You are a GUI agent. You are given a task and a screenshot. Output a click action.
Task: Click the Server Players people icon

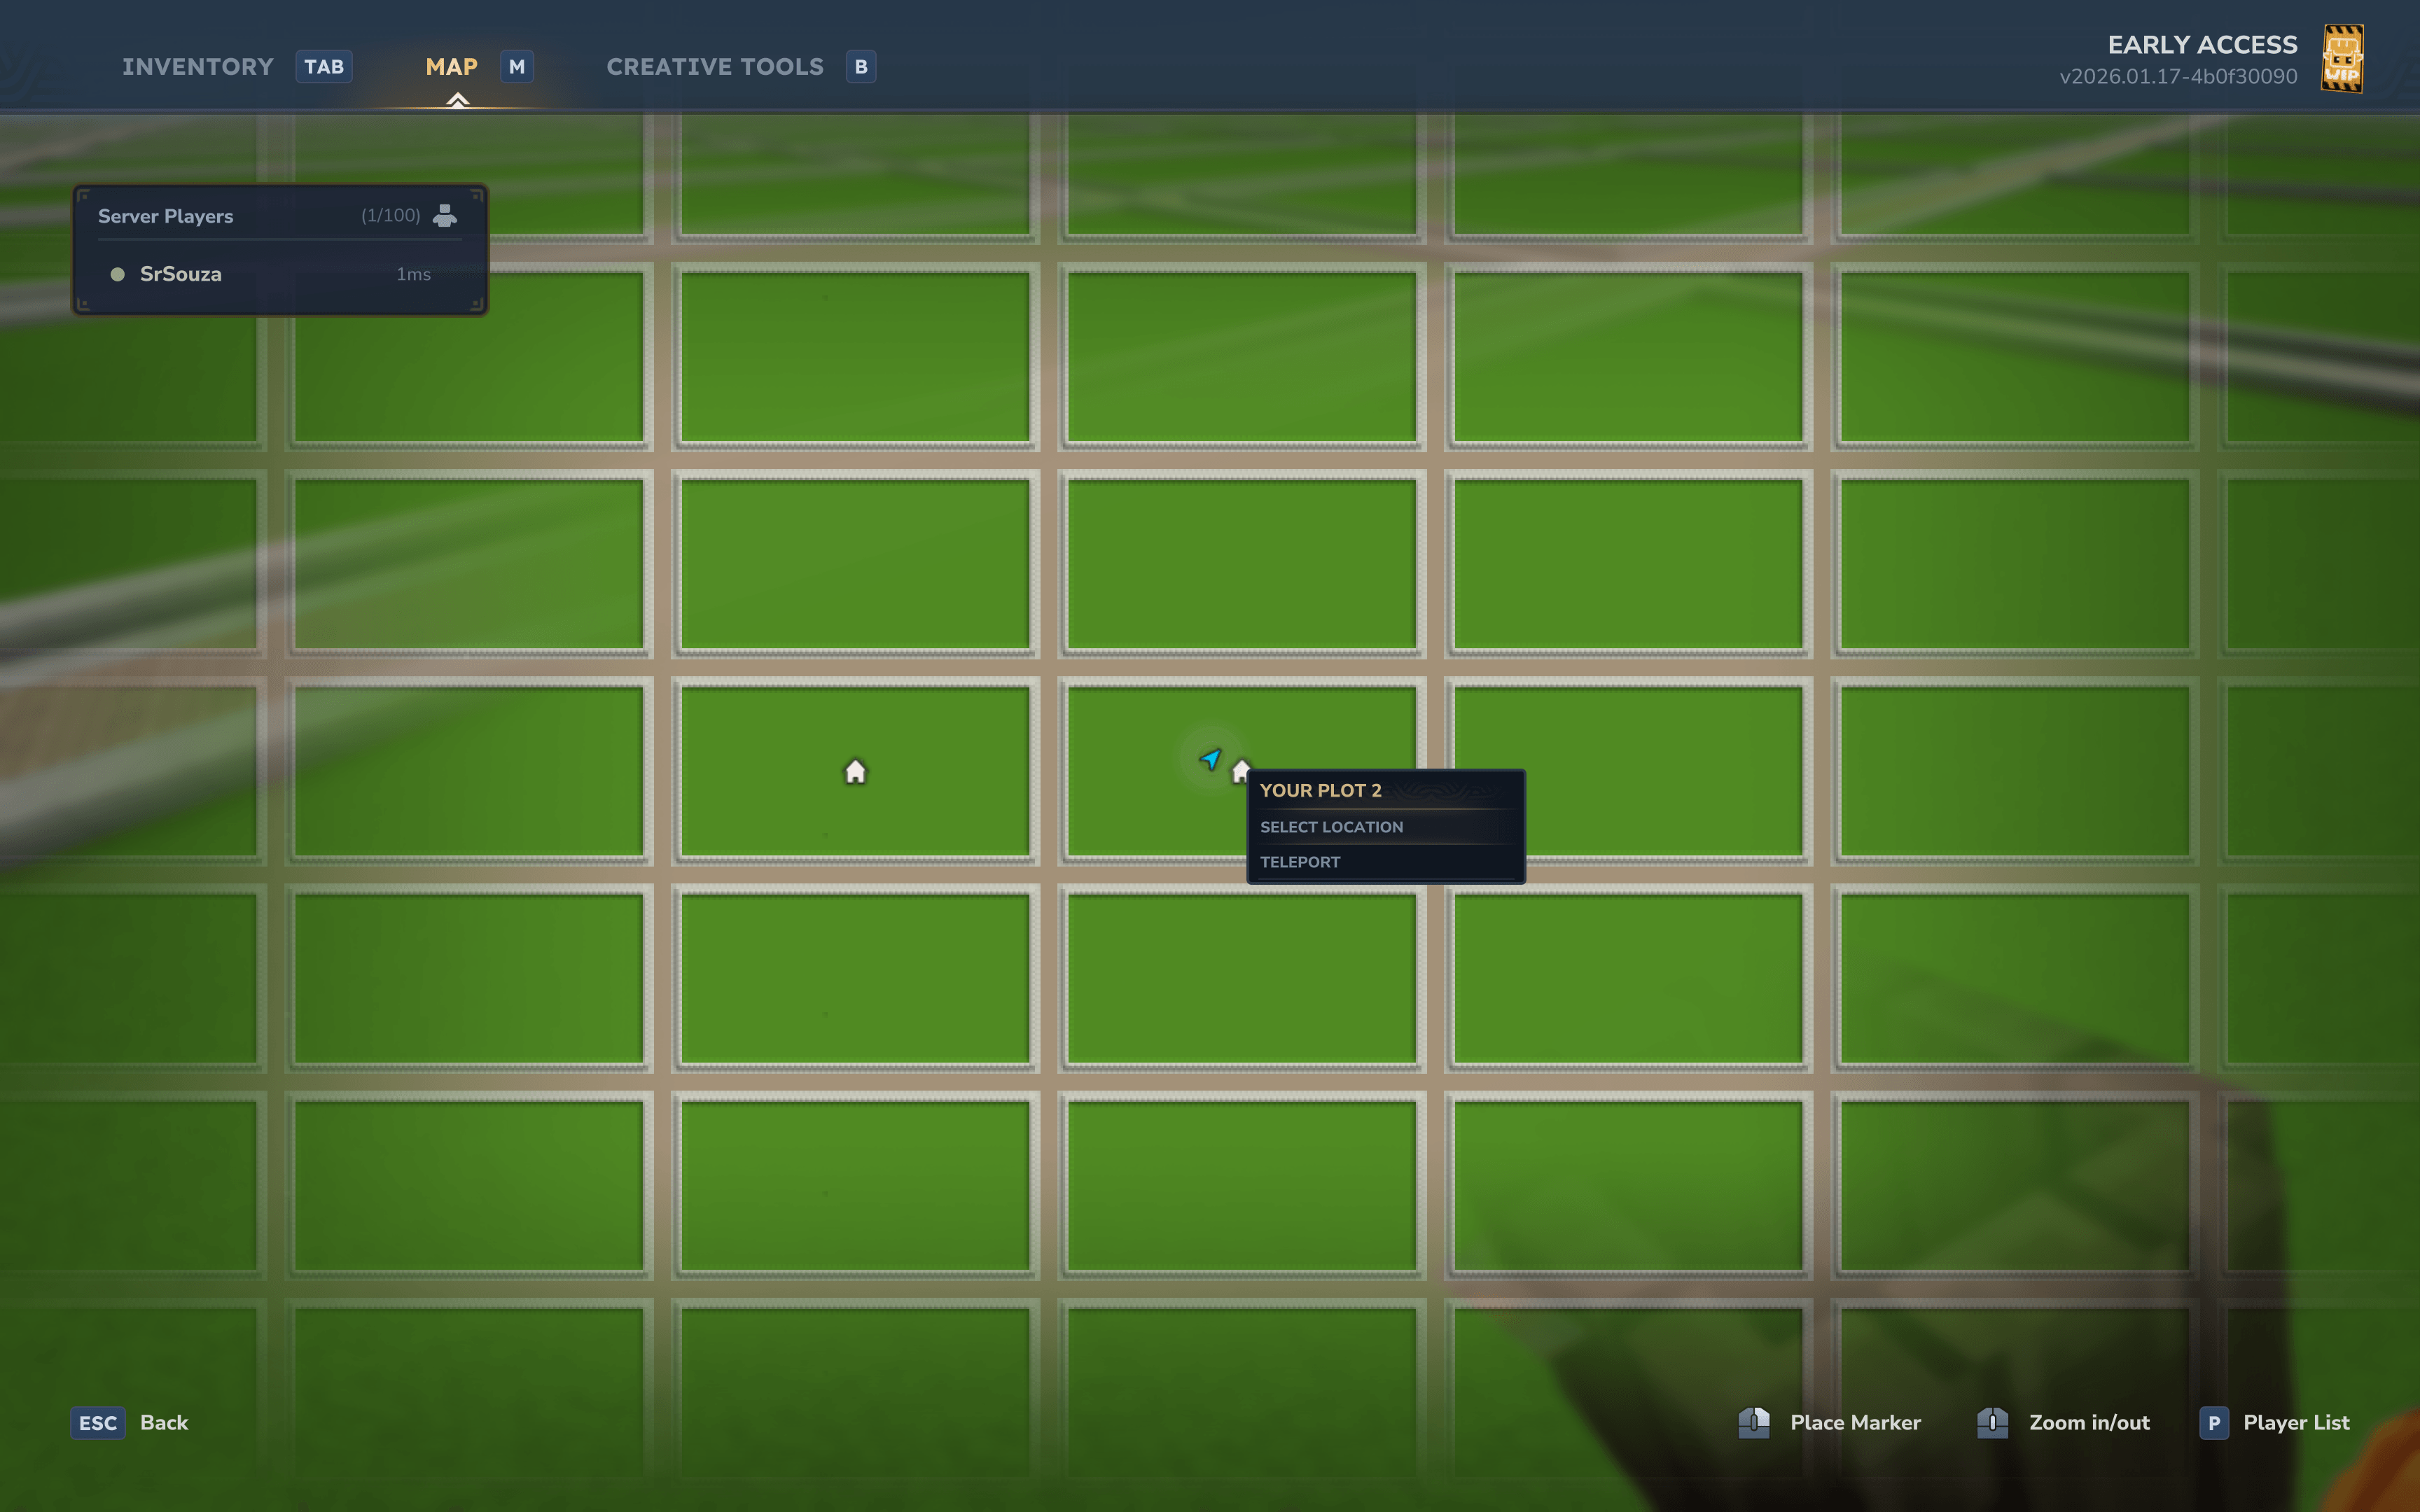445,215
